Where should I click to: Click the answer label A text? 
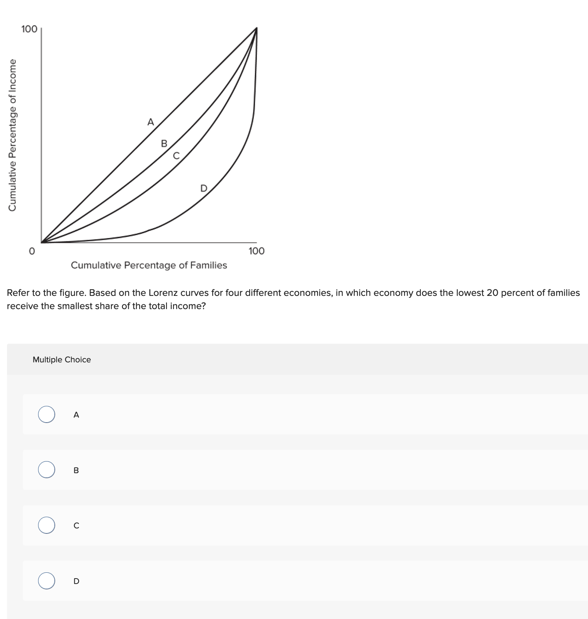click(76, 415)
